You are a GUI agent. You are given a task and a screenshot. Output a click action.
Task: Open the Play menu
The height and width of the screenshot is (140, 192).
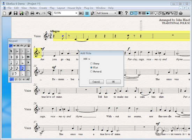click(52, 8)
